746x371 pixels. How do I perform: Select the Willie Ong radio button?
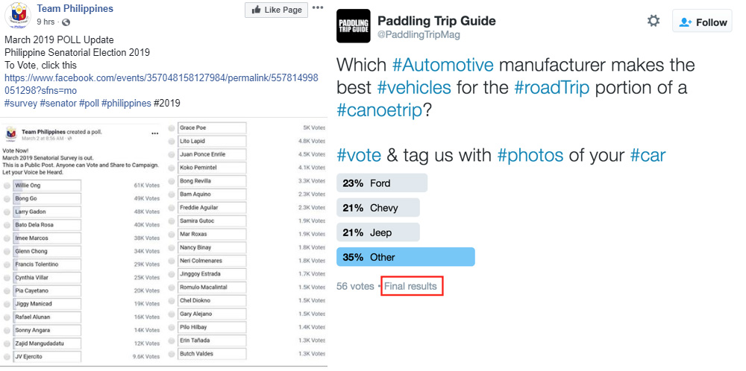point(7,185)
